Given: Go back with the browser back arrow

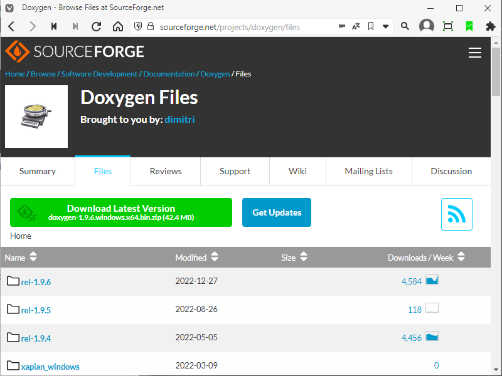Looking at the screenshot, I should (x=11, y=26).
